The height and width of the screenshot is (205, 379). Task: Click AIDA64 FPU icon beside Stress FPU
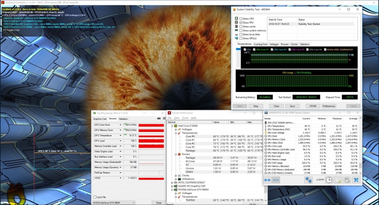pos(236,23)
